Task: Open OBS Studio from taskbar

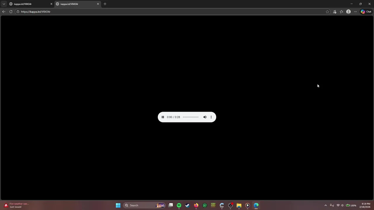Action: pyautogui.click(x=230, y=205)
